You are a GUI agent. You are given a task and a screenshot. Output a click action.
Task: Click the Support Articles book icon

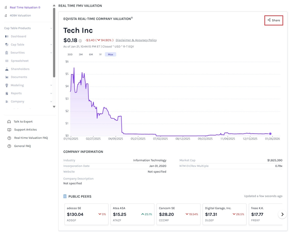coord(9,130)
